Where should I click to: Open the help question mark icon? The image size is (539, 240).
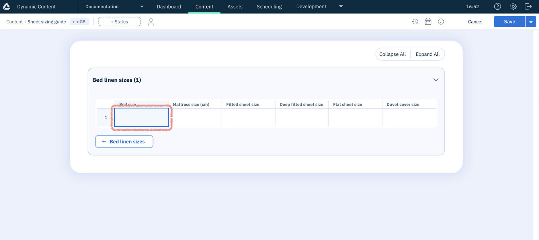pos(497,7)
